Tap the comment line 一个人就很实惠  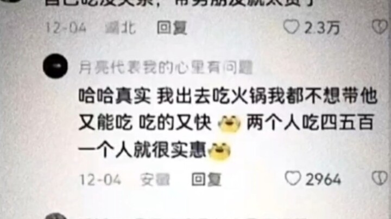click(142, 150)
